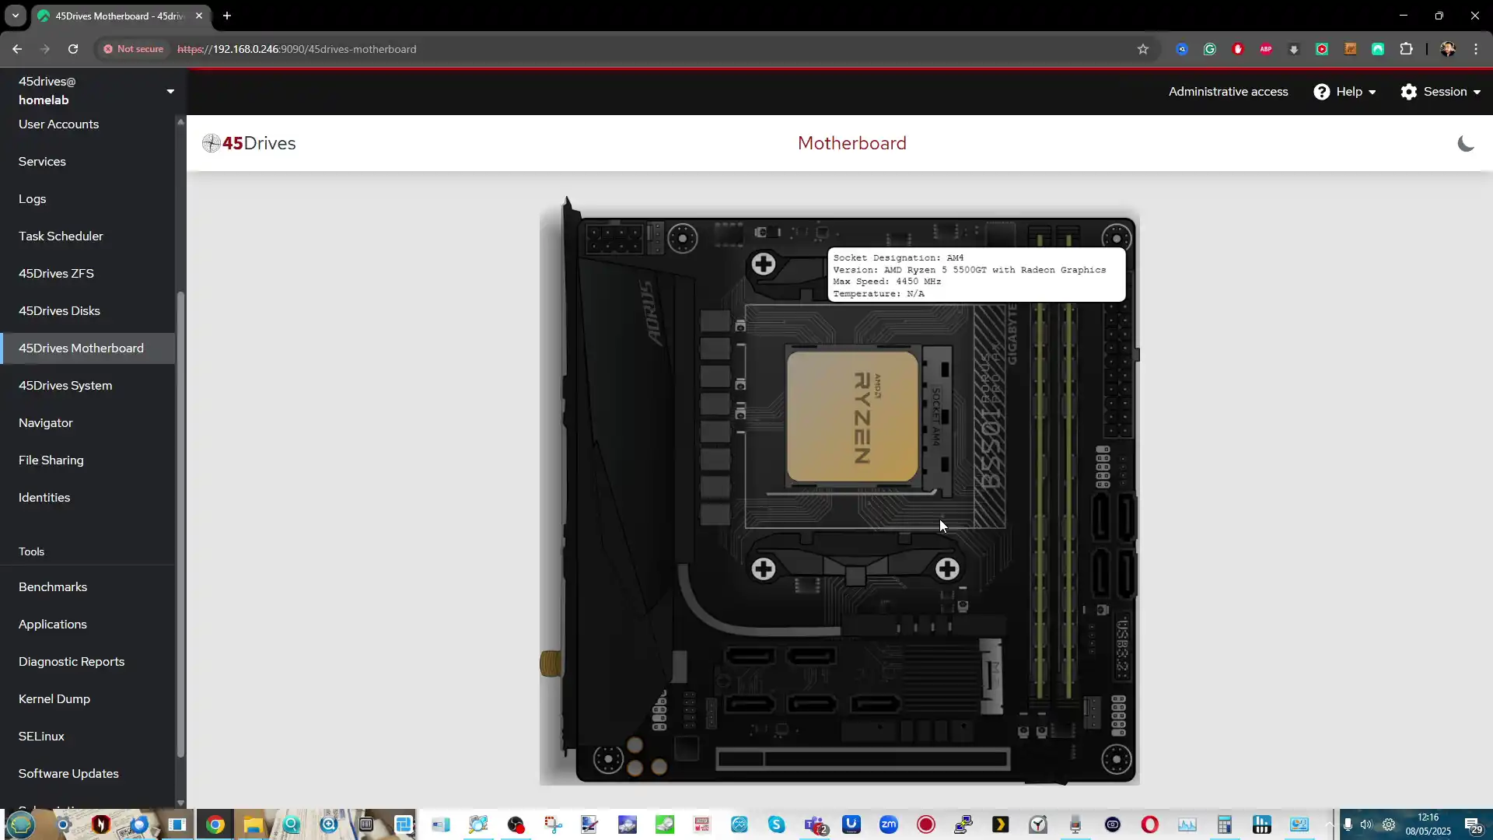Open Benchmarks tool
Viewport: 1493px width, 840px height.
[53, 587]
